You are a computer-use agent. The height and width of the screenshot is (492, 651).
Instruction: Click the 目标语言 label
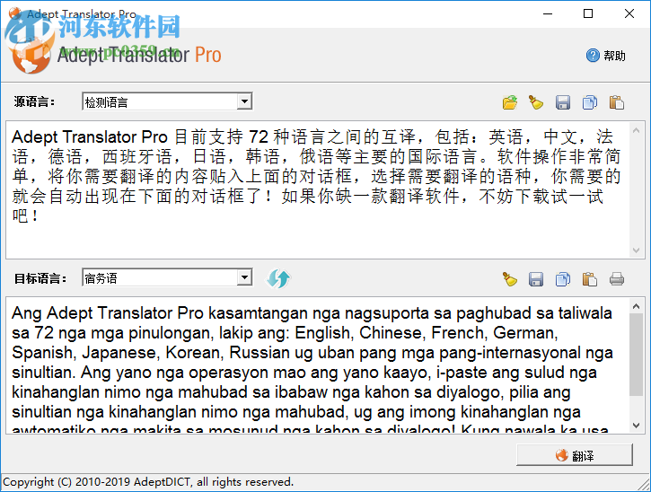pyautogui.click(x=40, y=278)
